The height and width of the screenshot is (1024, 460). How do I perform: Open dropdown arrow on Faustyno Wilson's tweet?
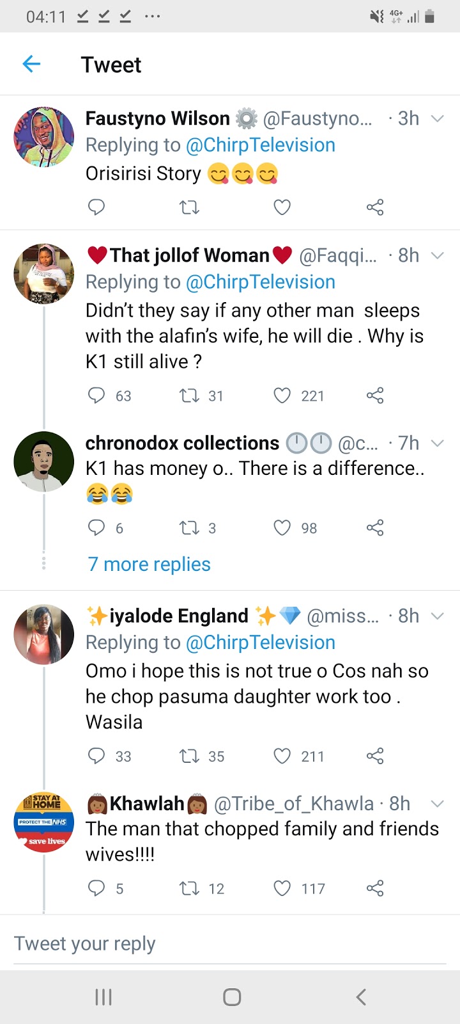click(438, 118)
